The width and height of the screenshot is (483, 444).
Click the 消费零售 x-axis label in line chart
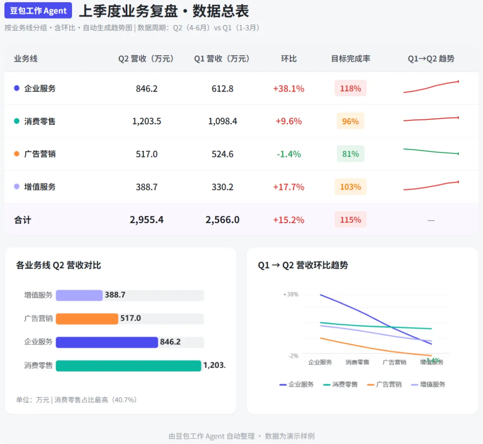point(357,362)
